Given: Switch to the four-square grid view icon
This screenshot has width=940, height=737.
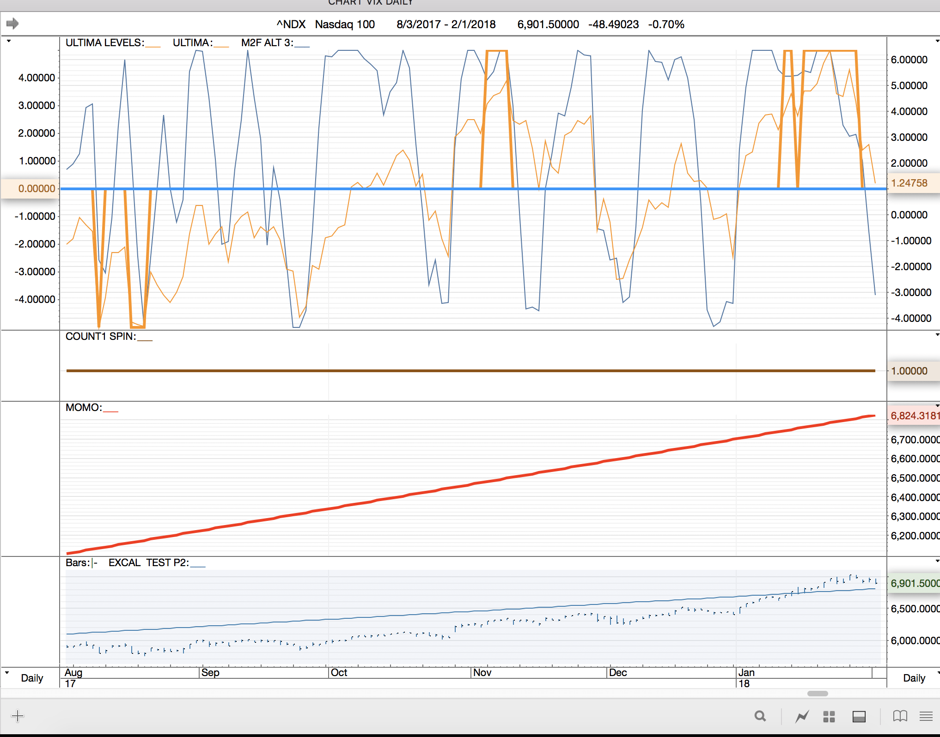Looking at the screenshot, I should pyautogui.click(x=829, y=716).
